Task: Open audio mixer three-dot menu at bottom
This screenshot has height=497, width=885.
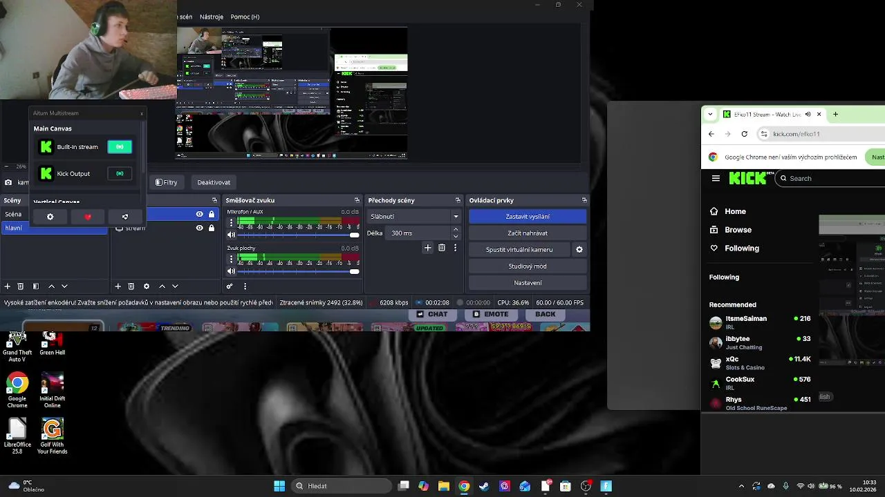Action: coord(245,286)
